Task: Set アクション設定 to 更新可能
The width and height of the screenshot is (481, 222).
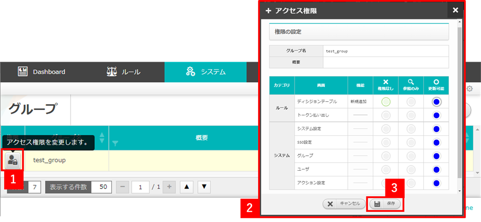Action: tap(437, 183)
